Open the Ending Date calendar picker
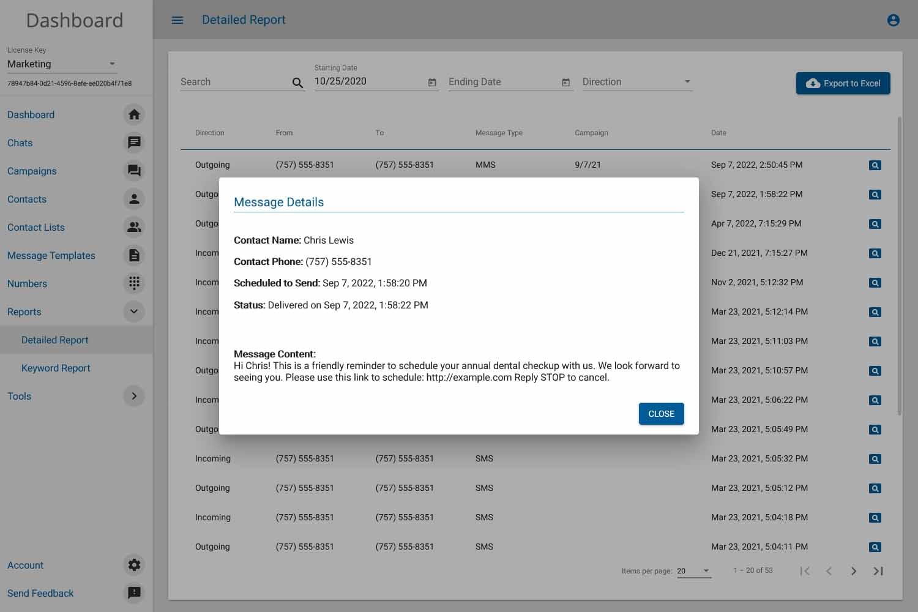This screenshot has height=612, width=918. [x=565, y=83]
